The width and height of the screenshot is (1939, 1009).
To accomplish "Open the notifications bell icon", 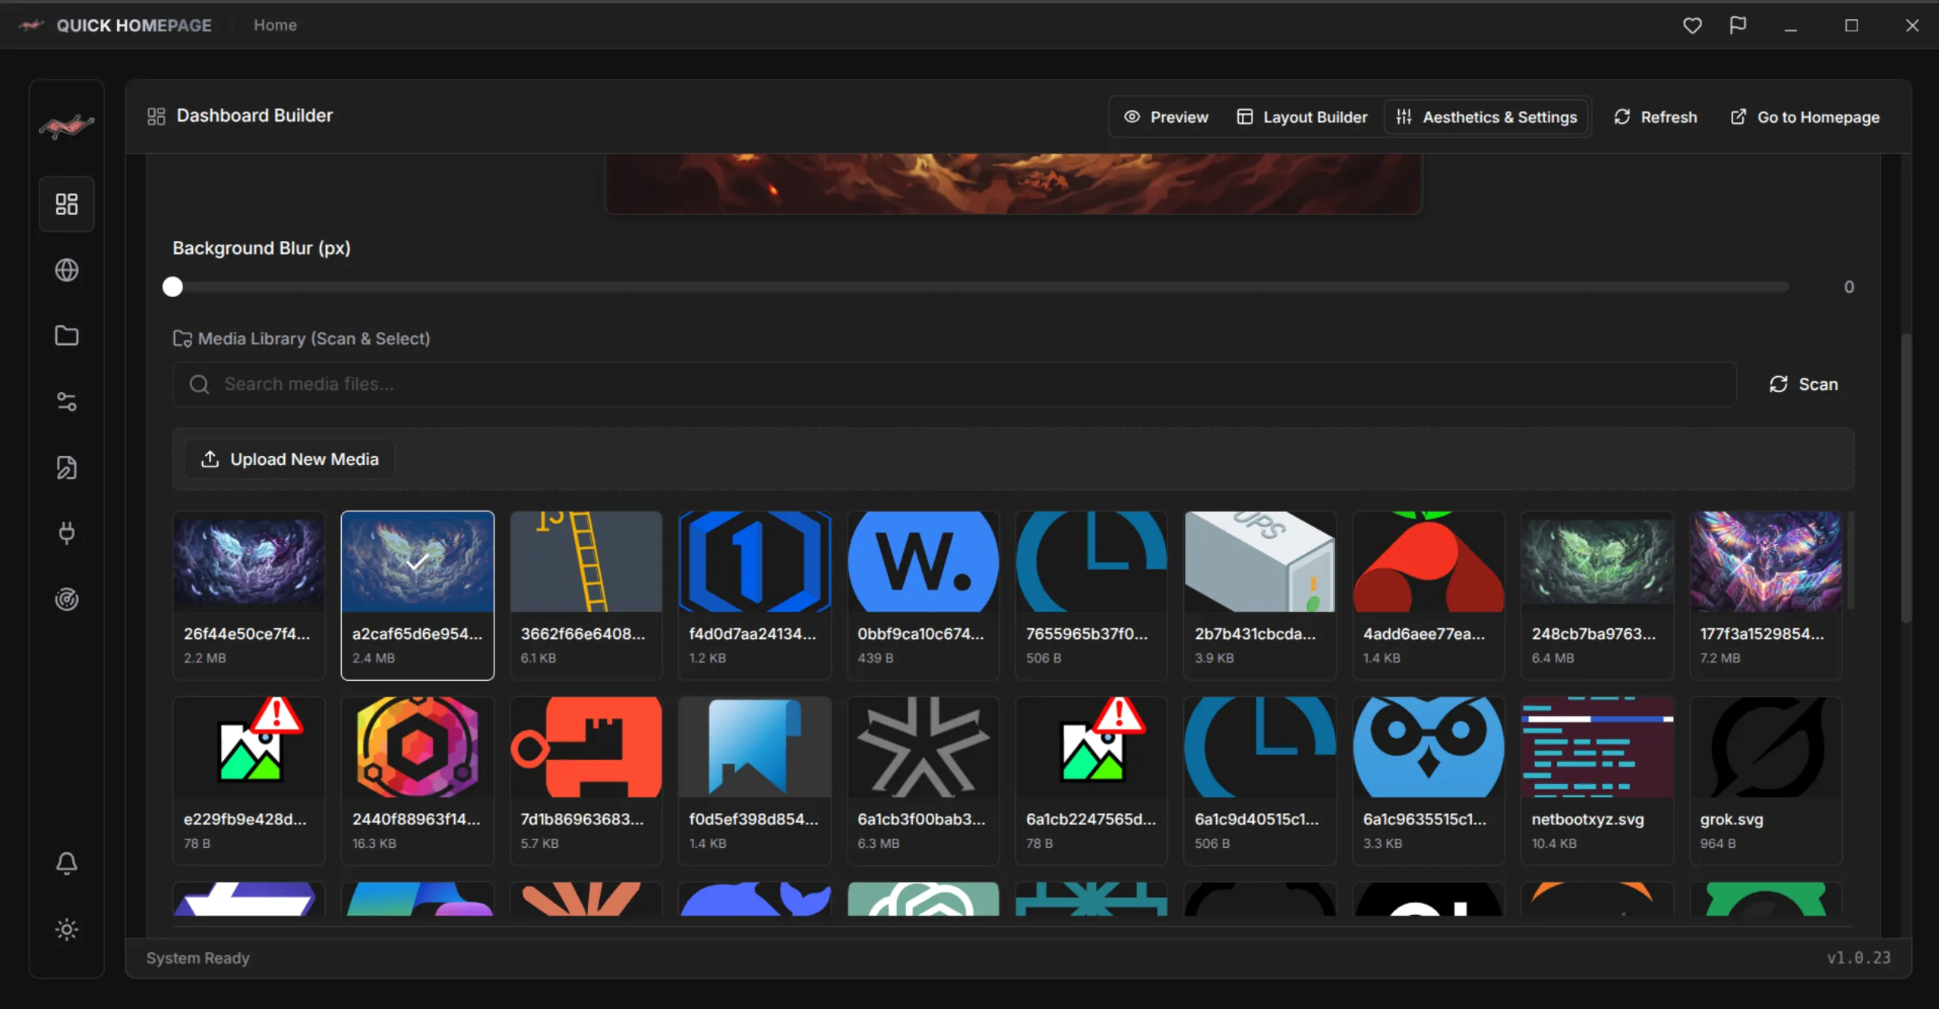I will (67, 863).
